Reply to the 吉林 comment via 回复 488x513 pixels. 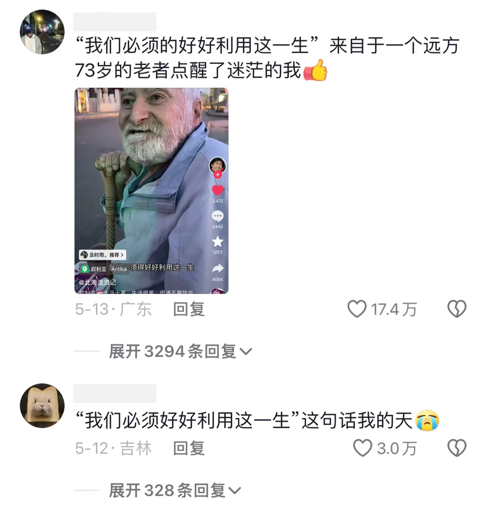click(189, 448)
